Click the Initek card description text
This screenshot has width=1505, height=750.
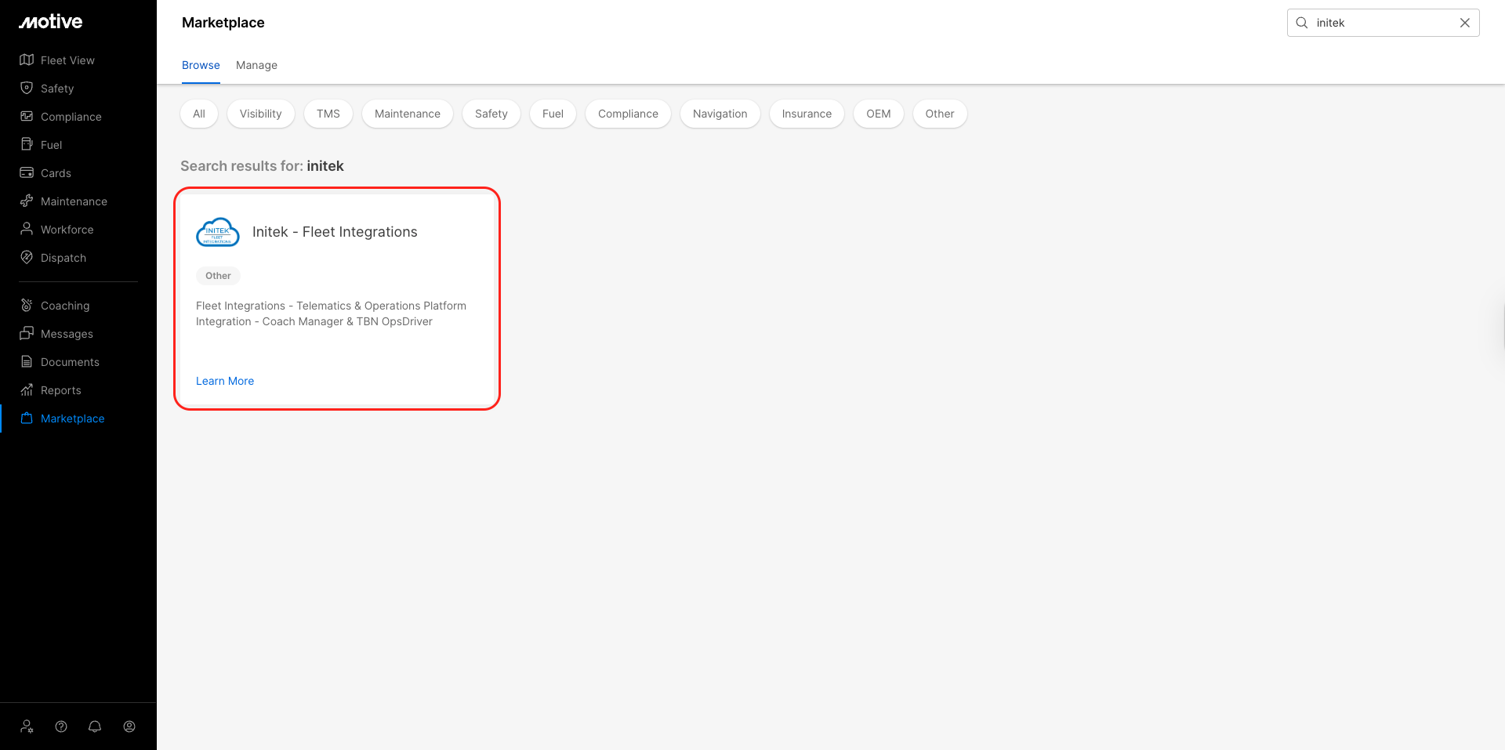click(331, 313)
